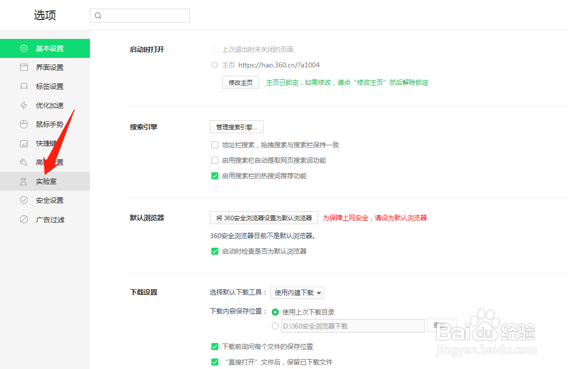Click 管理搜索引擎... button

[237, 127]
